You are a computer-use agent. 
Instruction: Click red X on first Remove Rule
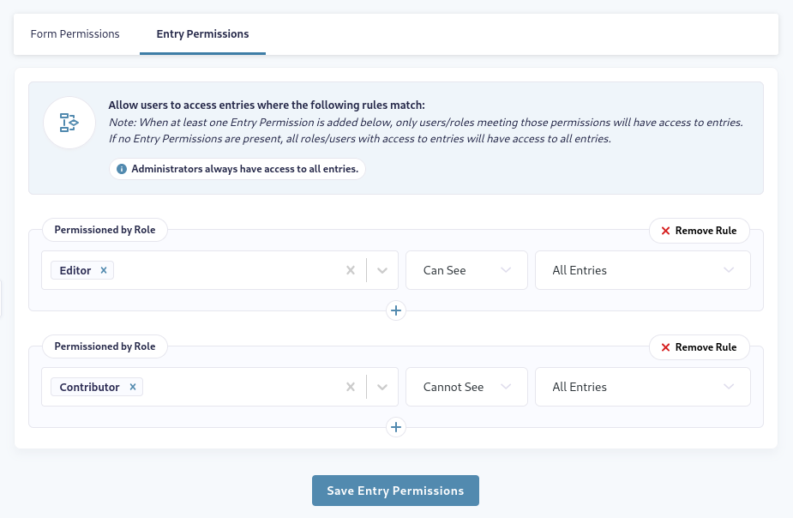point(665,231)
